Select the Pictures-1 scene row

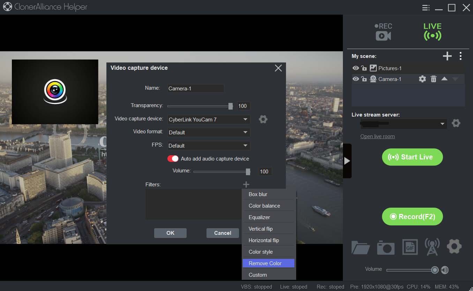[x=408, y=68]
